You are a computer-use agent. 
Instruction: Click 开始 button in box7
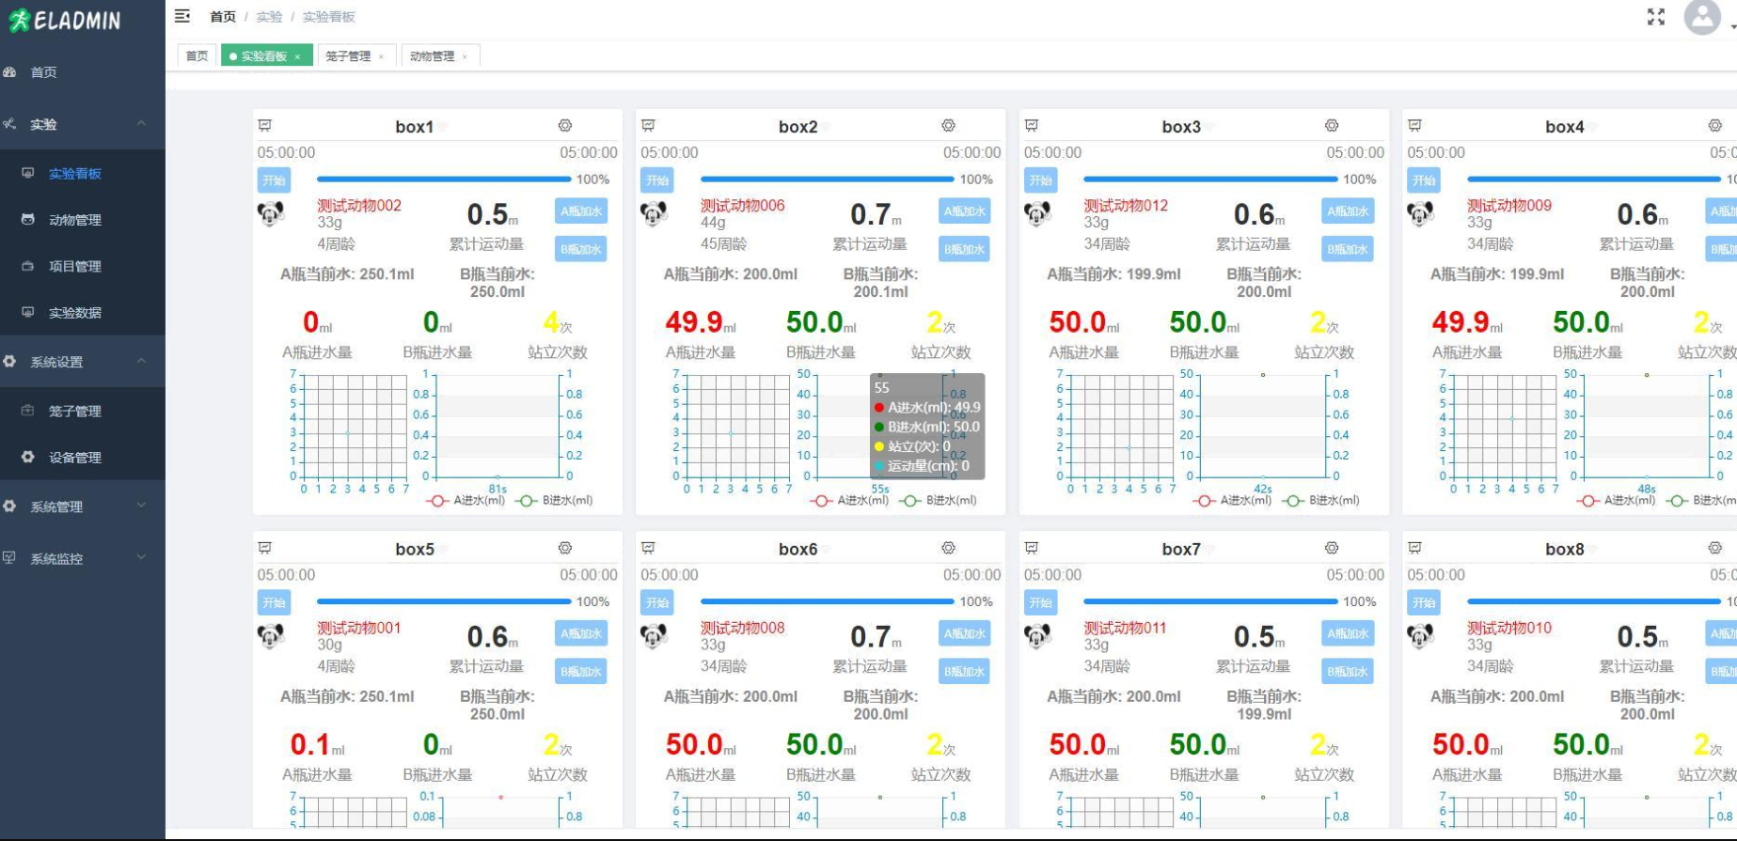pos(1040,602)
